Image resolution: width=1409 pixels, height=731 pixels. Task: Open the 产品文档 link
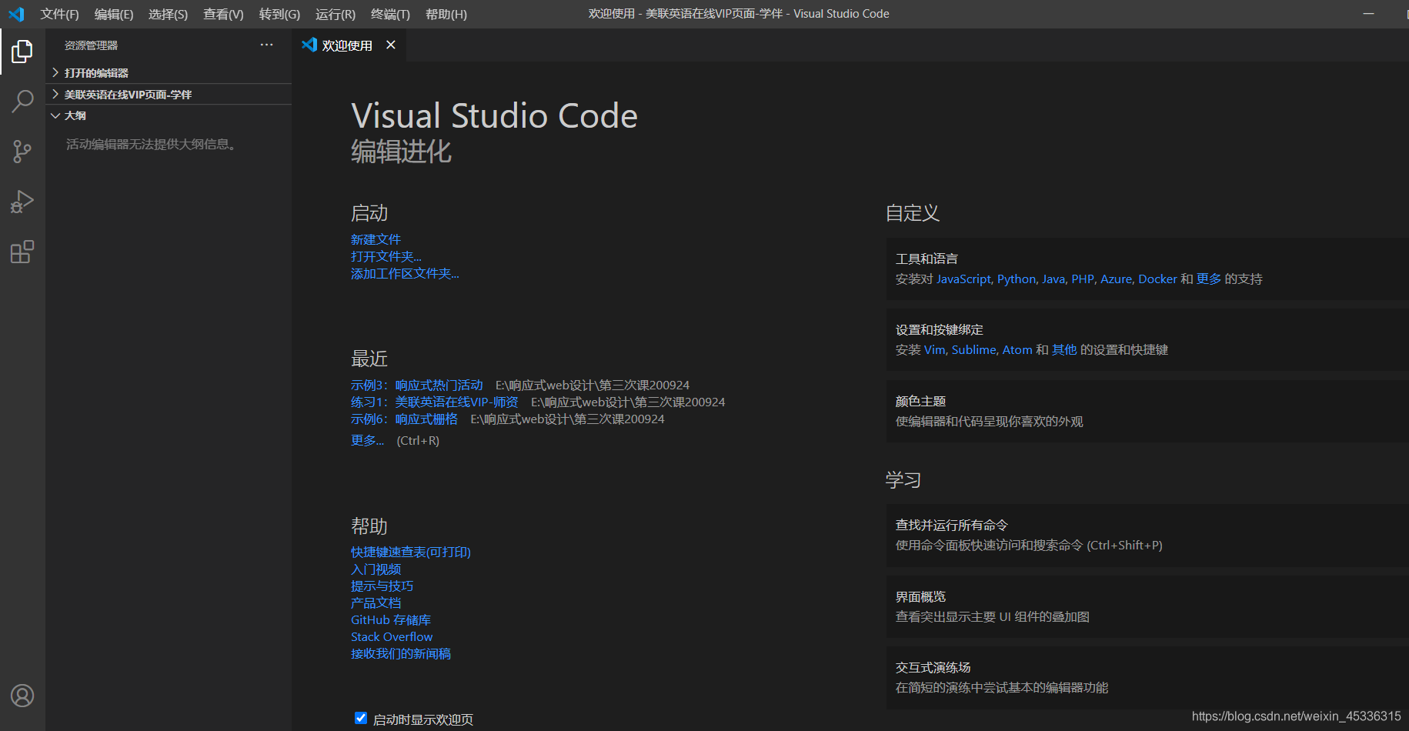376,602
